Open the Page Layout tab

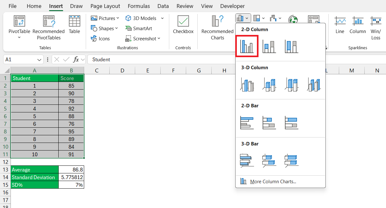click(105, 6)
